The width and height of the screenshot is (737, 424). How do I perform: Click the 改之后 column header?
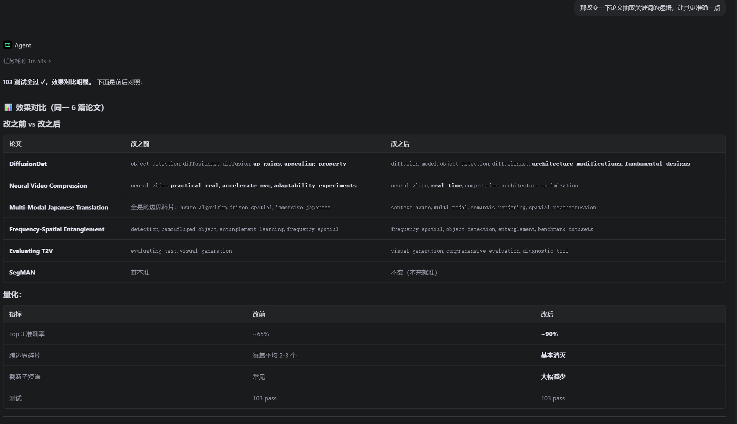tap(400, 144)
